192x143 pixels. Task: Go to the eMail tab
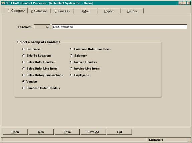85,11
